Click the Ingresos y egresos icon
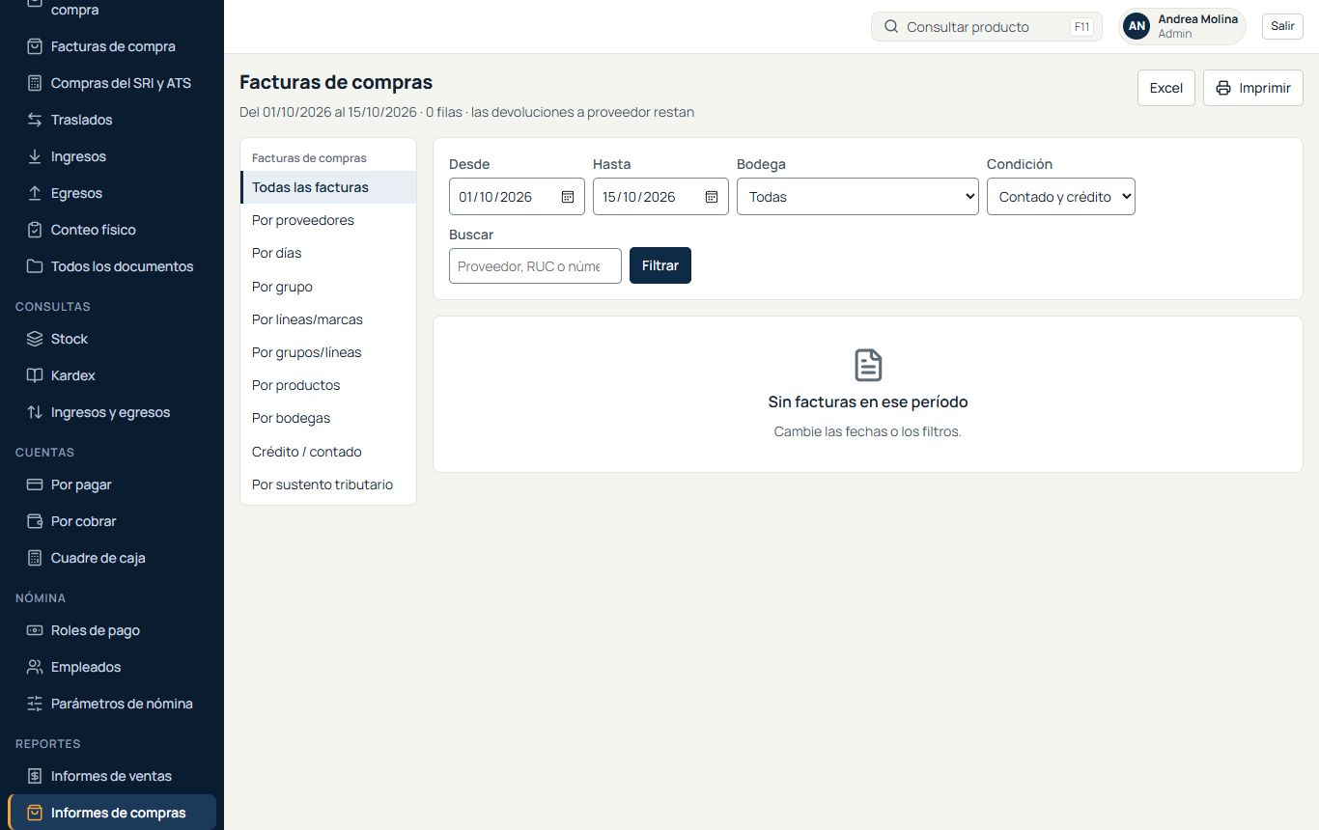The image size is (1319, 830). click(35, 412)
